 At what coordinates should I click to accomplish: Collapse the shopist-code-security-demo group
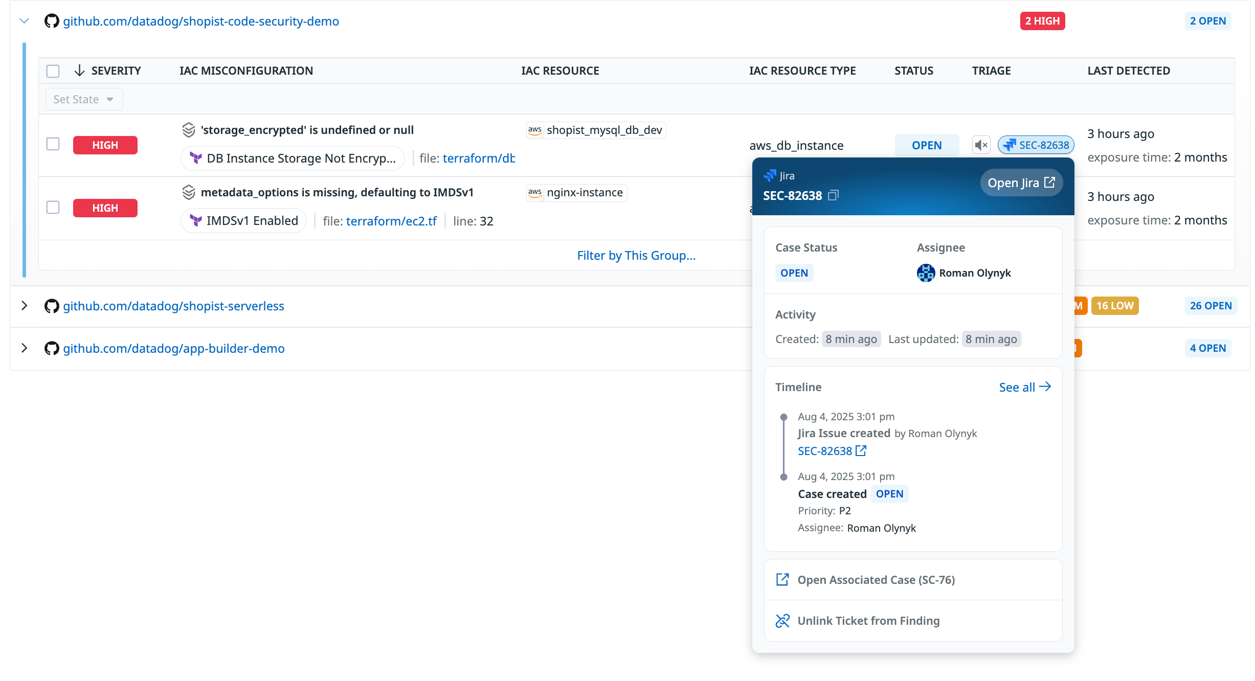[x=24, y=21]
